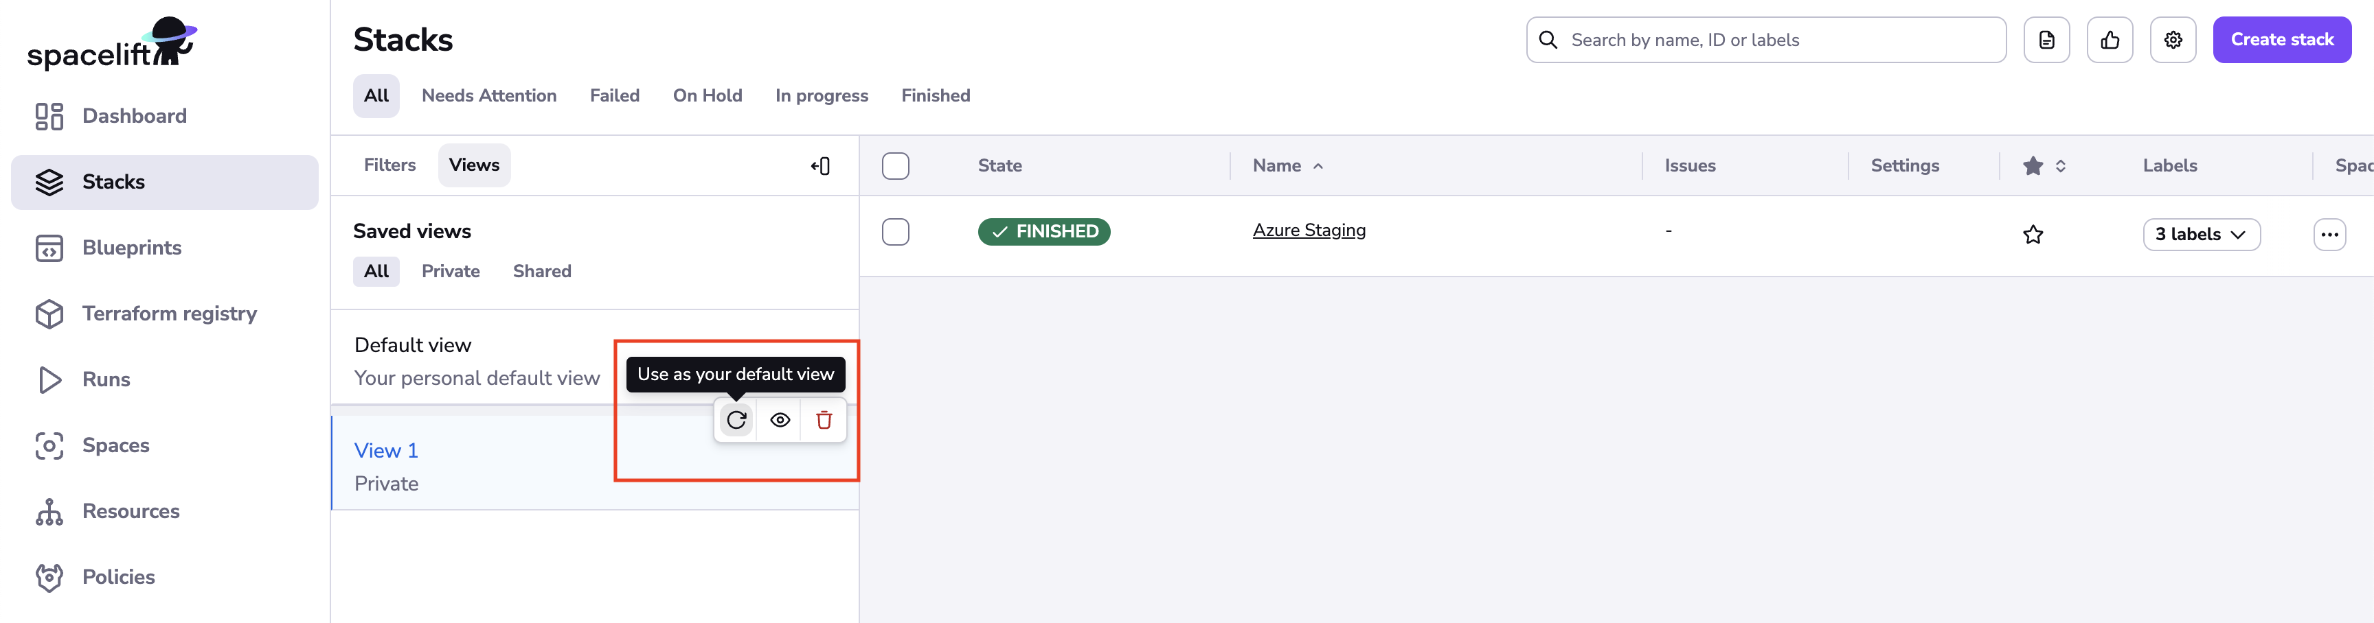Click the Create stack button
This screenshot has height=623, width=2374.
tap(2281, 40)
